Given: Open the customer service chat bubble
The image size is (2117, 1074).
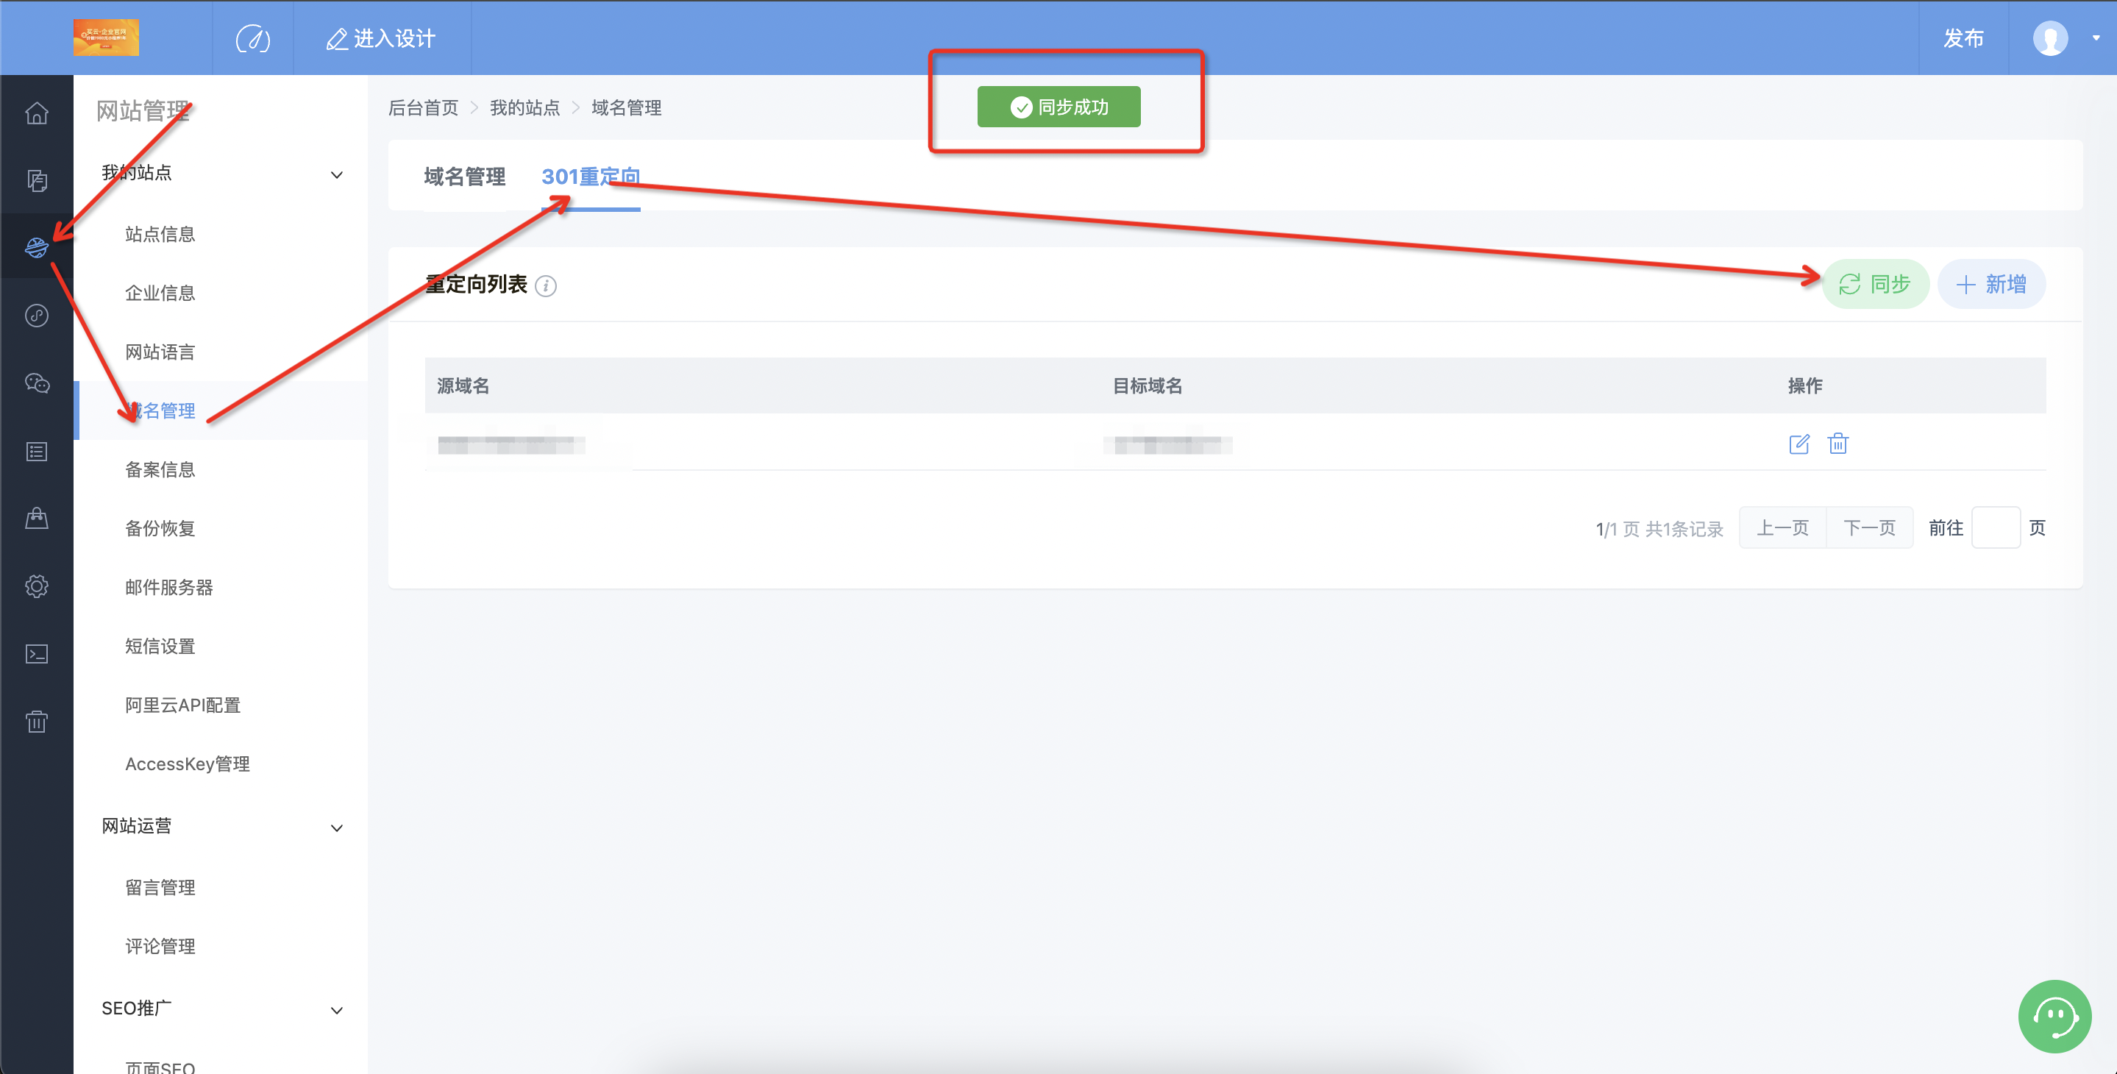Looking at the screenshot, I should [x=2054, y=1016].
